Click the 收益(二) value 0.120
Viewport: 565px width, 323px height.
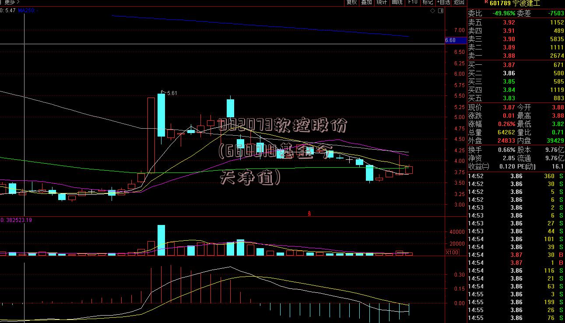507,166
